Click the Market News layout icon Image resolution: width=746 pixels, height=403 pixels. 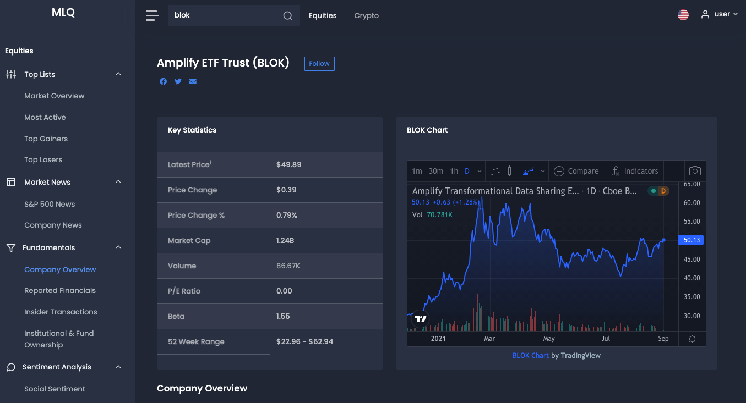[11, 182]
